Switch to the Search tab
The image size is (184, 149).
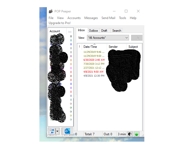[117, 31]
